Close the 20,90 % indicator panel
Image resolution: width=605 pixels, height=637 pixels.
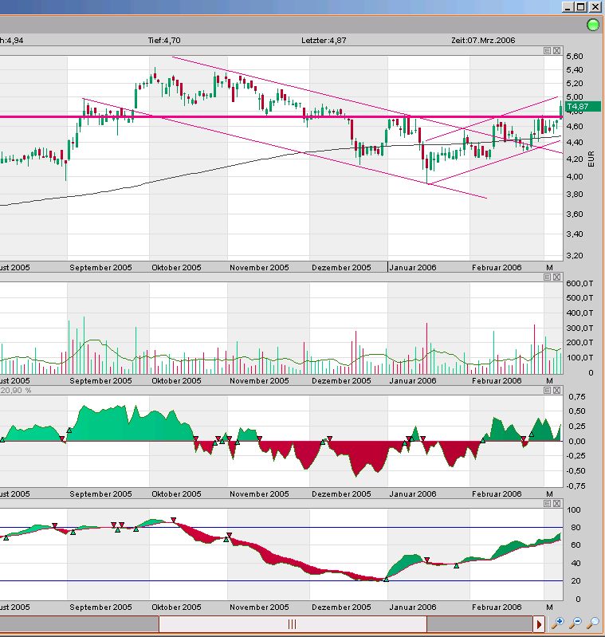[x=556, y=390]
